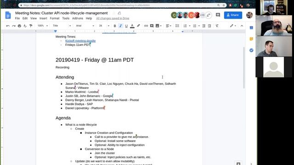Open the text alignment options

(169, 26)
